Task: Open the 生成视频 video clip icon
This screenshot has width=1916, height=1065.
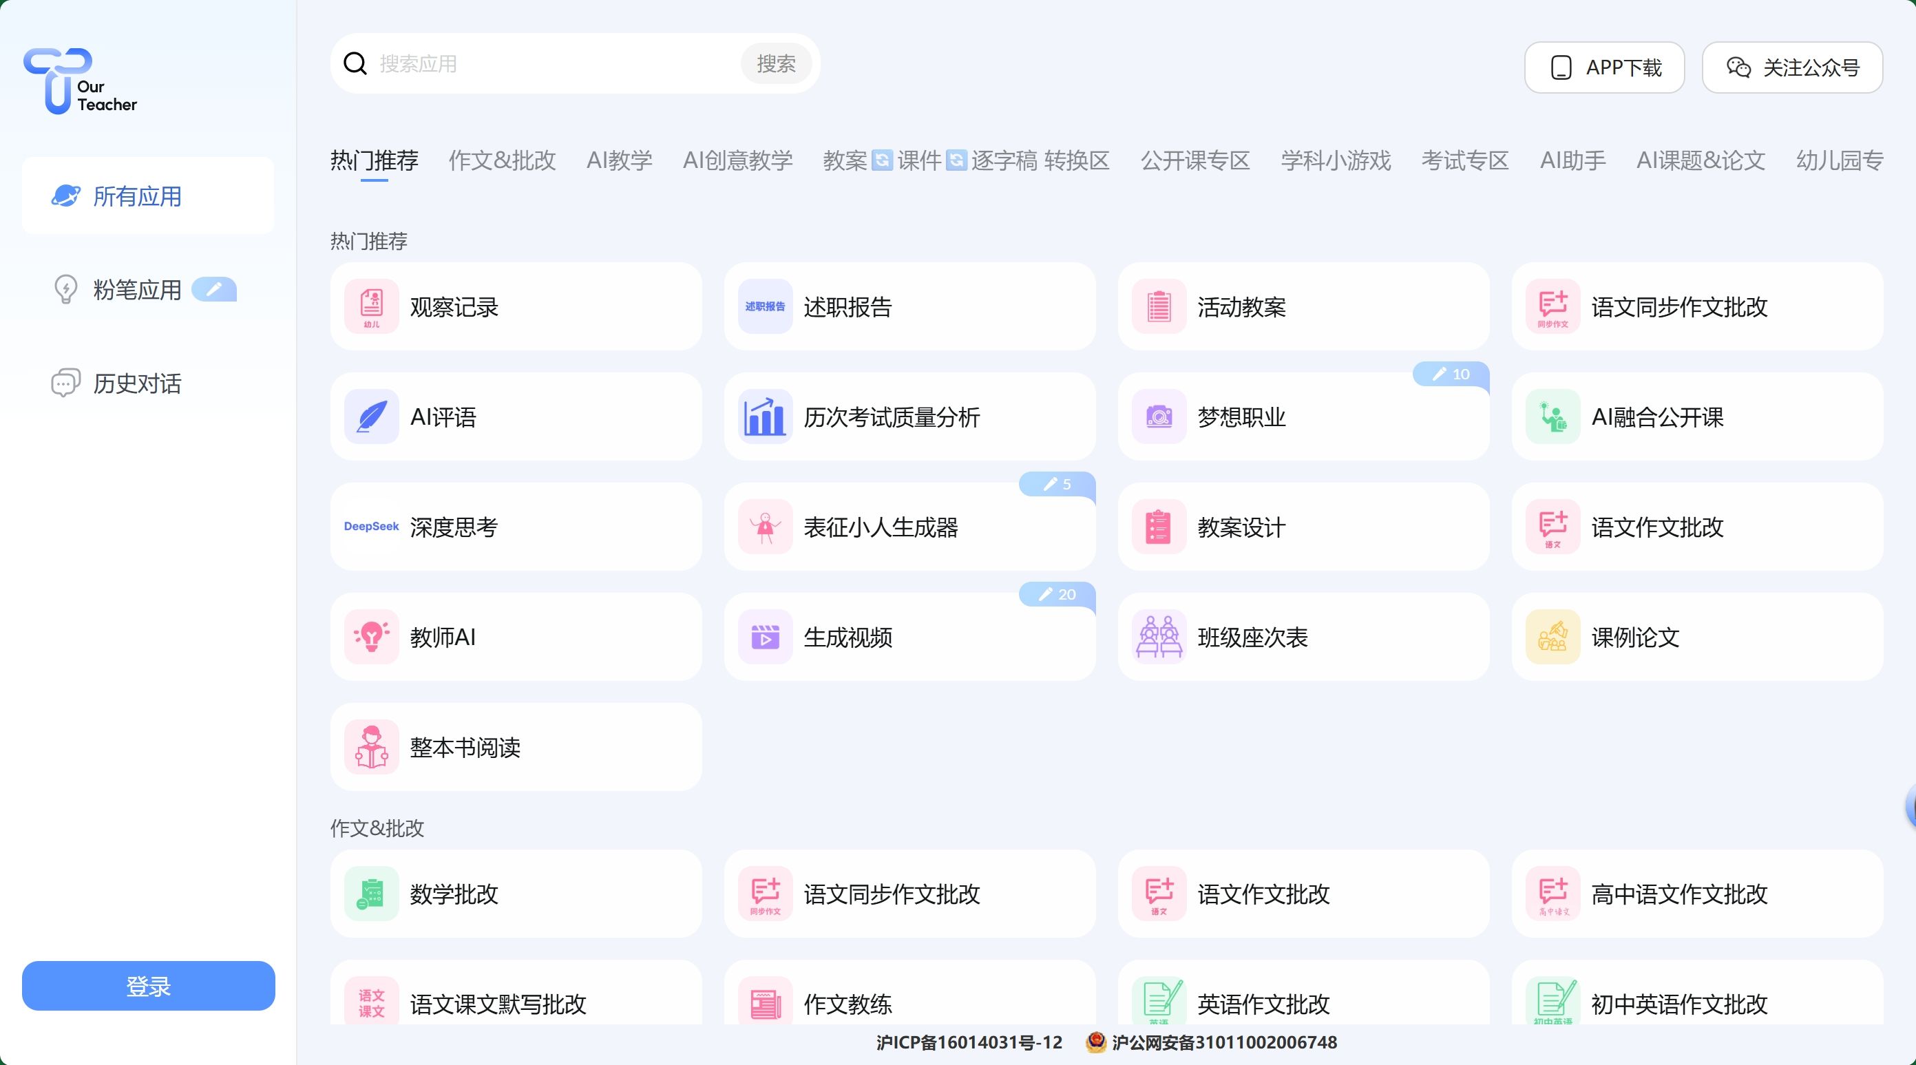Action: pos(765,637)
